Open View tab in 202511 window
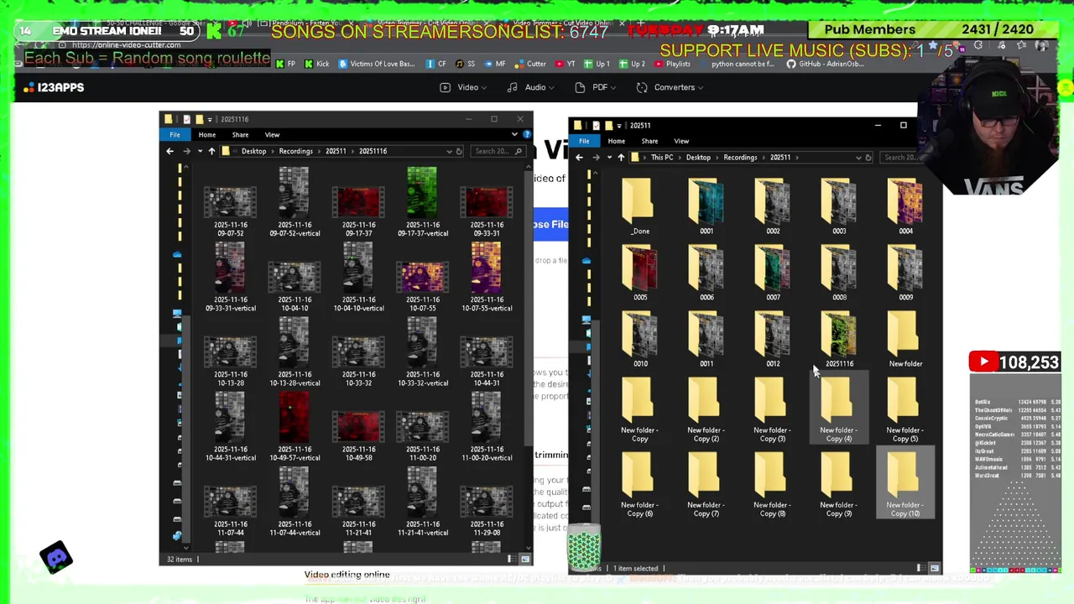Image resolution: width=1074 pixels, height=604 pixels. (x=681, y=141)
